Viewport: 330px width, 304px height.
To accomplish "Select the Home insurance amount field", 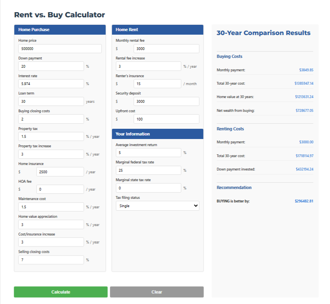I will point(60,172).
